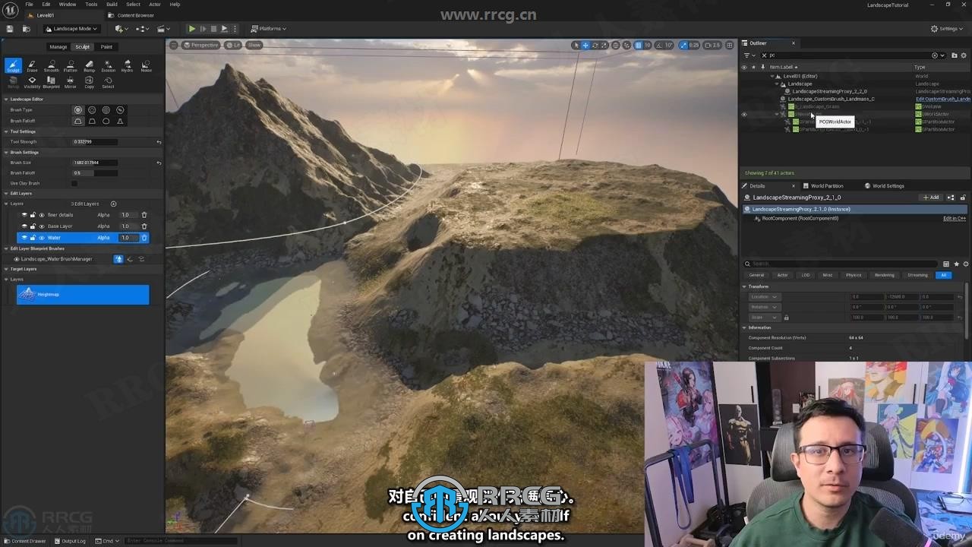Open the Build menu
This screenshot has width=972, height=547.
coord(112,5)
